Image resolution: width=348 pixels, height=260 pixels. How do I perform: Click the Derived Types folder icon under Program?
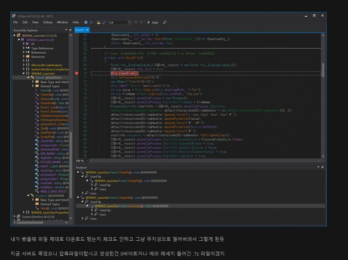(x=37, y=204)
